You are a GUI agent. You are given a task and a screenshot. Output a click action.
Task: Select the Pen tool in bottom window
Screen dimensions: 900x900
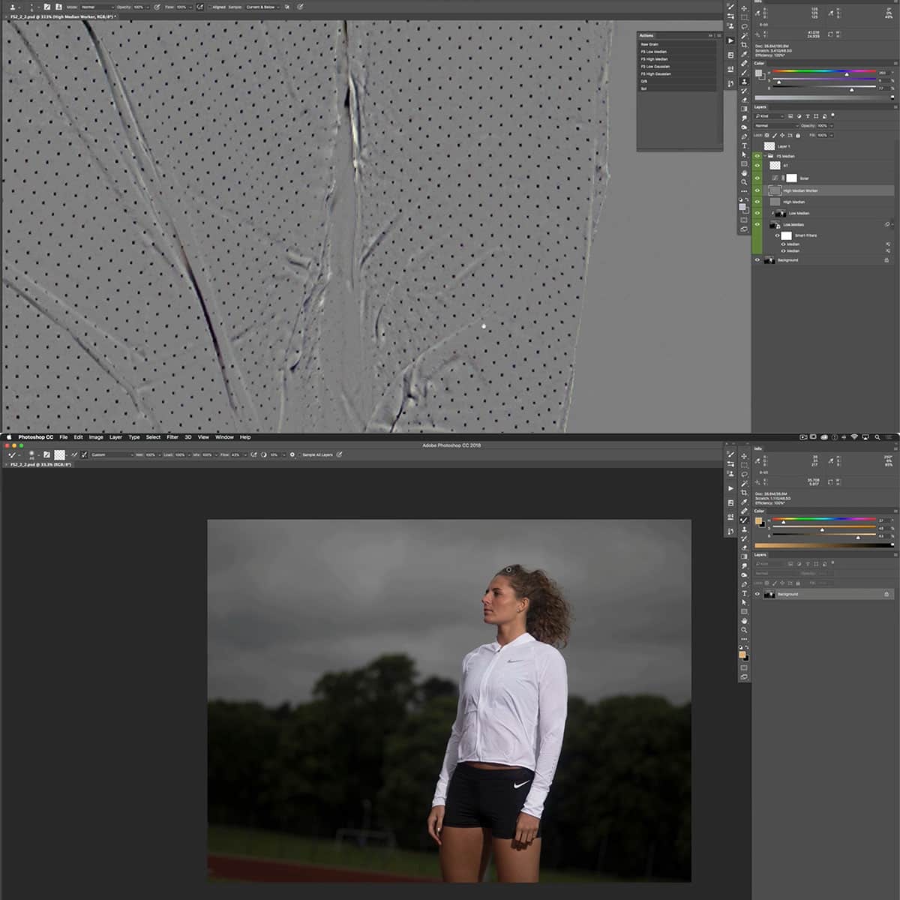(x=744, y=584)
